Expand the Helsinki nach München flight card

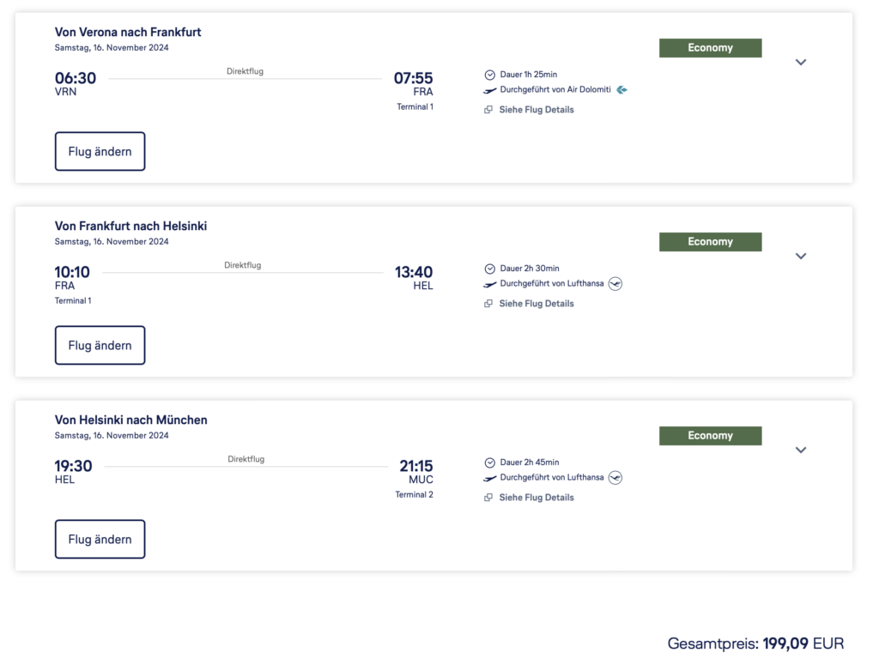(801, 450)
